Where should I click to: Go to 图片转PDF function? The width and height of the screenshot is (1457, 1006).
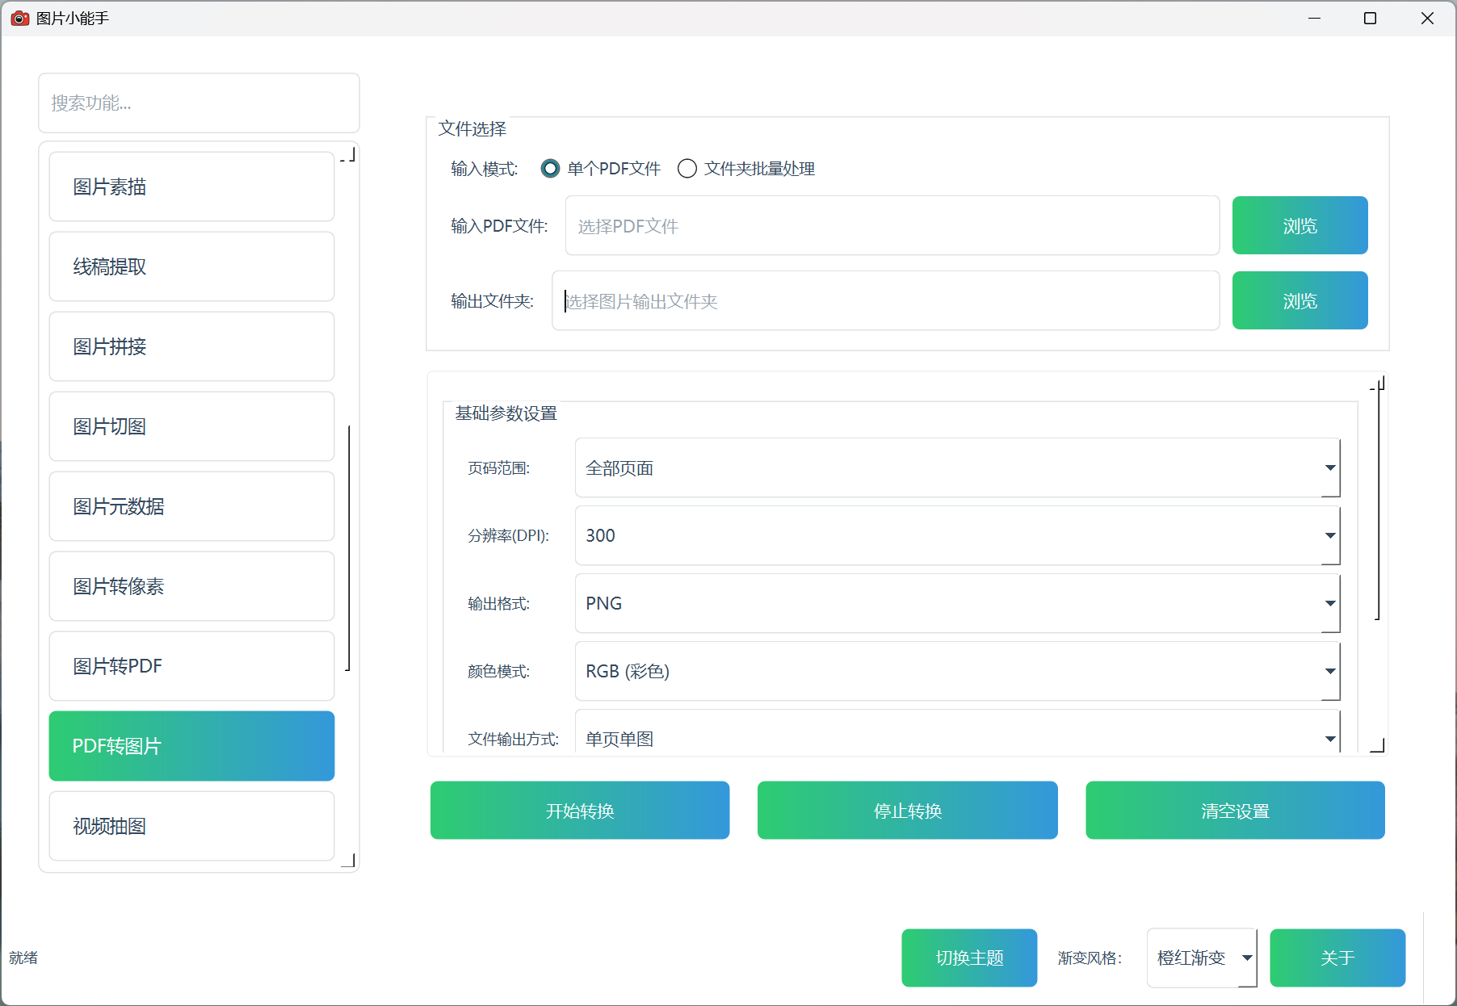[191, 667]
